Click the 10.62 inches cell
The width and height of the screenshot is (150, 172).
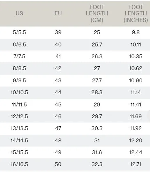pyautogui.click(x=136, y=68)
